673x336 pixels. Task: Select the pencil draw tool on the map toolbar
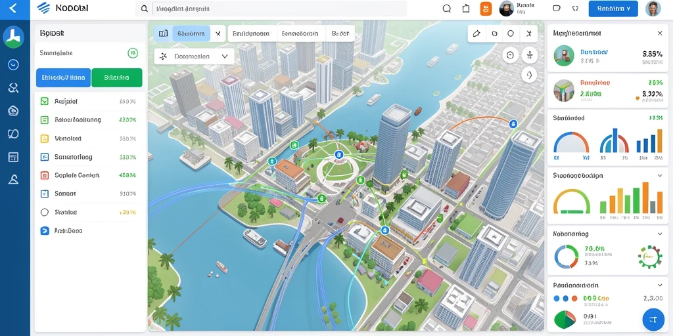tap(476, 33)
